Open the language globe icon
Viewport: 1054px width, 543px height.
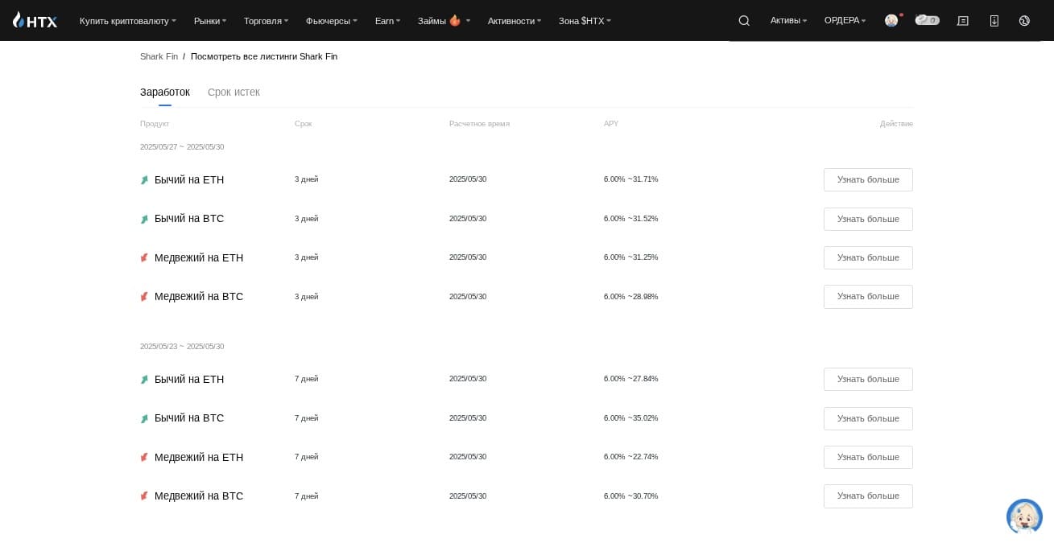[x=1024, y=21]
